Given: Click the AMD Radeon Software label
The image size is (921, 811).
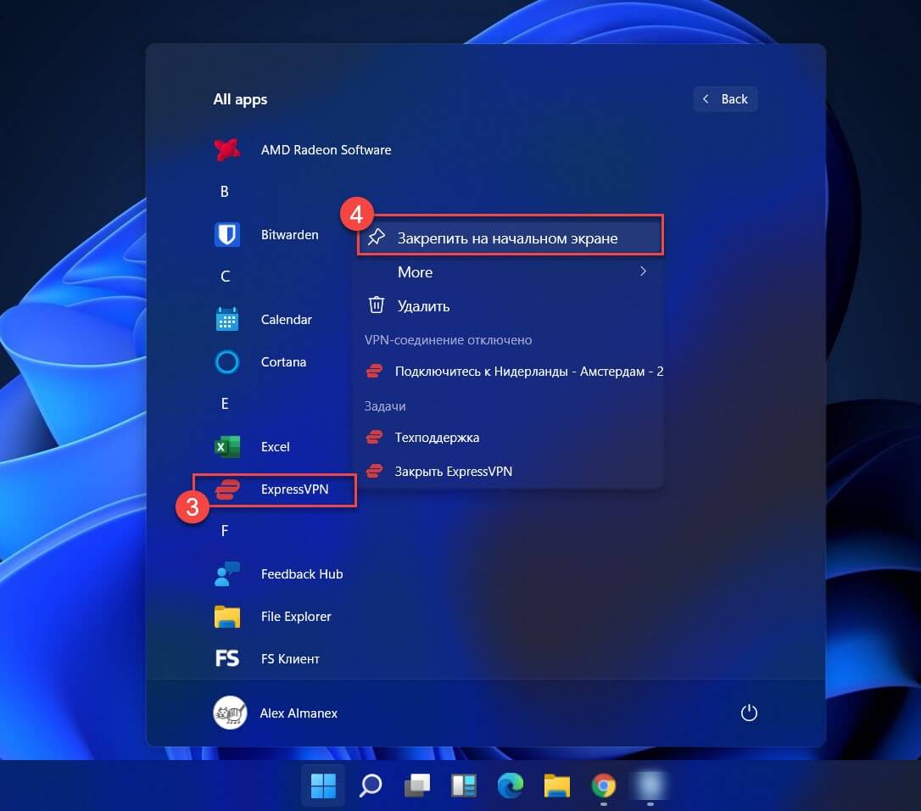Looking at the screenshot, I should point(326,150).
